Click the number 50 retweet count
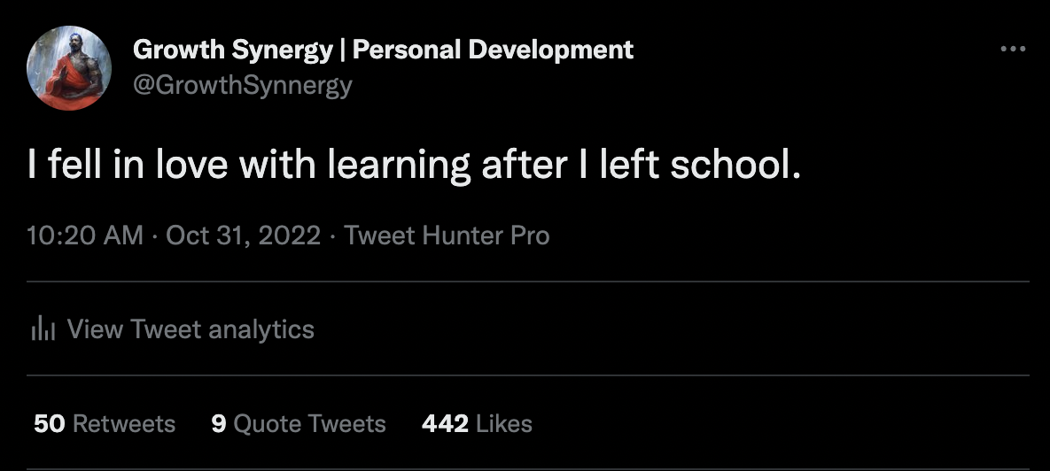 pyautogui.click(x=49, y=424)
